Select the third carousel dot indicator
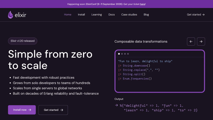 coord(125,54)
